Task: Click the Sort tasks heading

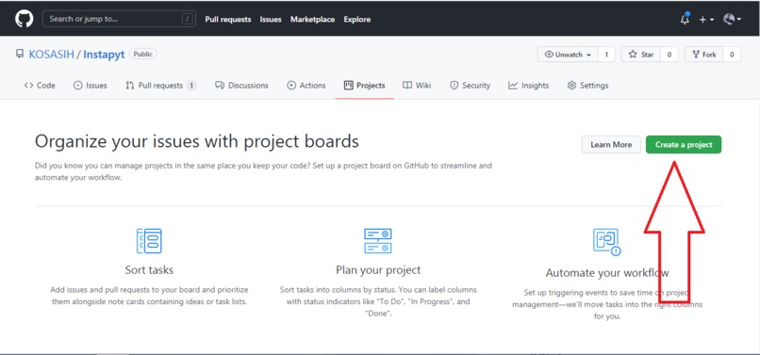Action: point(149,269)
